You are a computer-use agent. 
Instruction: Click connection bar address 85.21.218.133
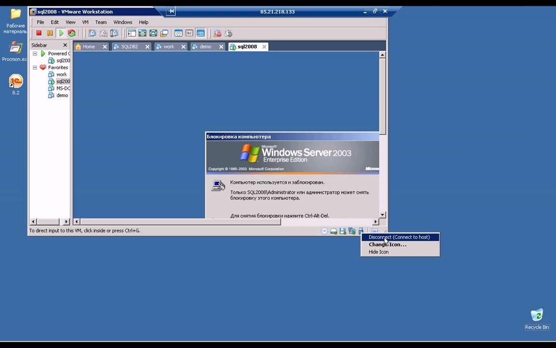pos(278,12)
